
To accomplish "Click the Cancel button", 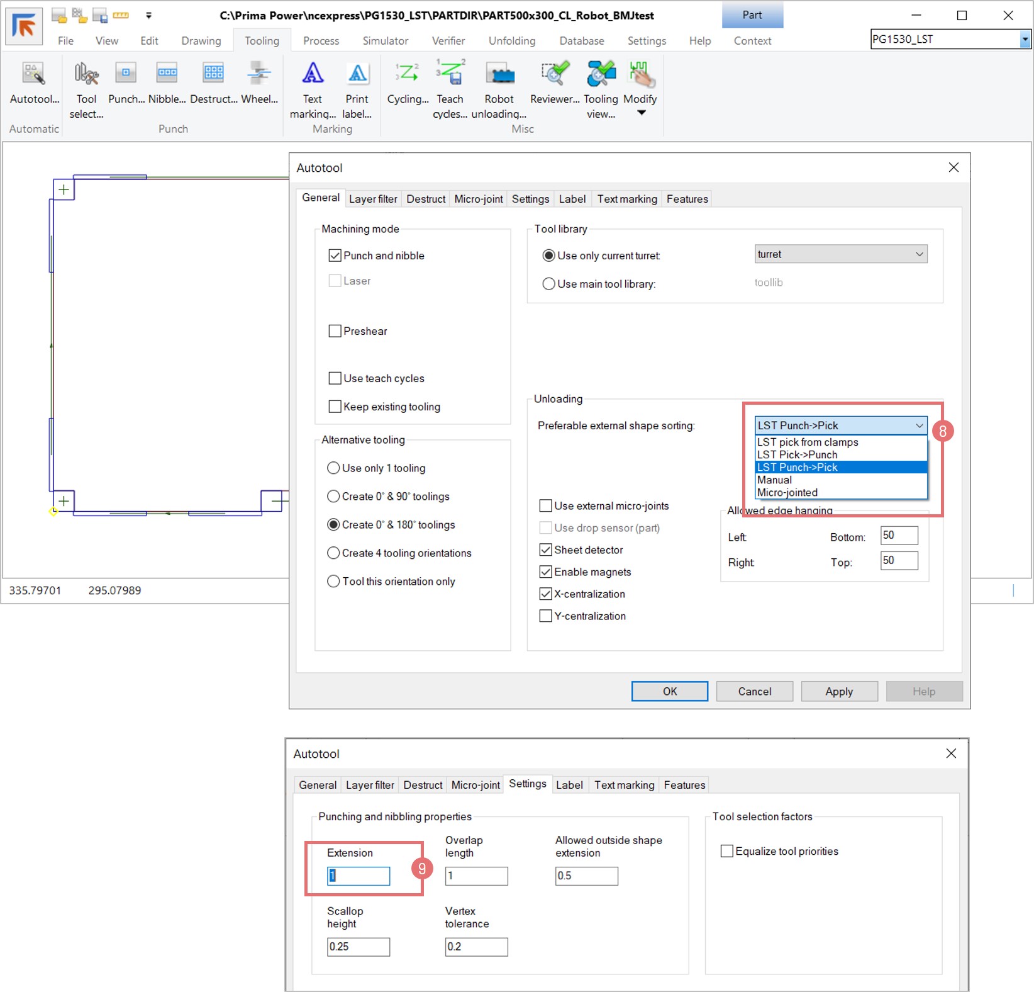I will (754, 691).
